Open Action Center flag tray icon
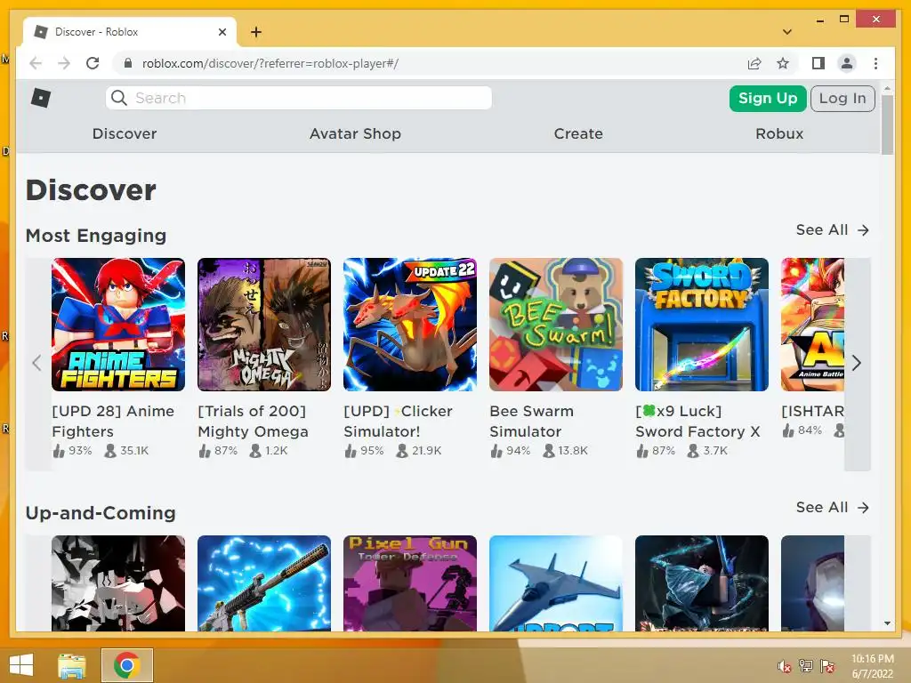 [x=827, y=665]
